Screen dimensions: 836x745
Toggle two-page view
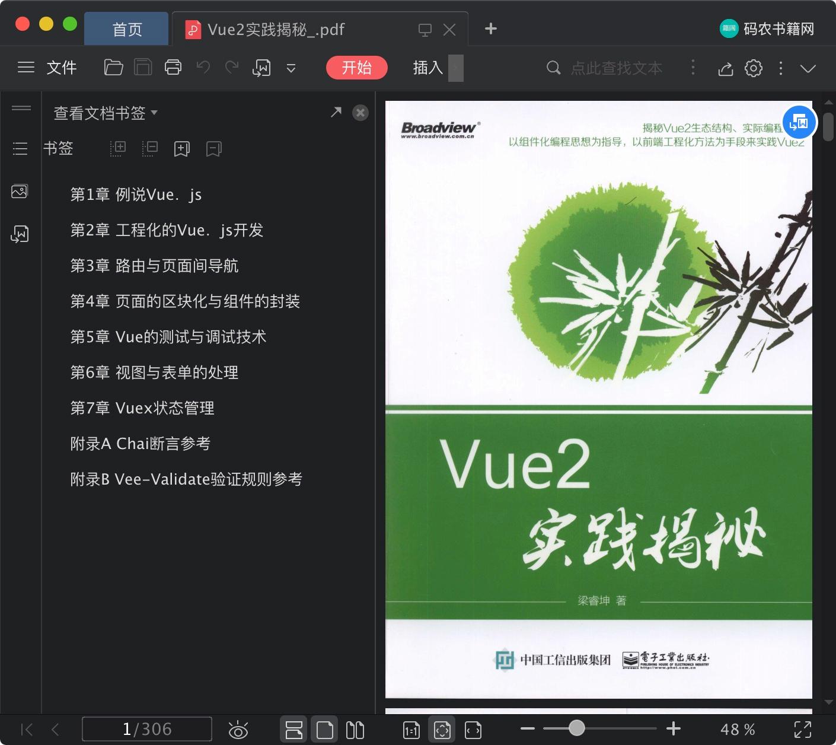pos(355,730)
